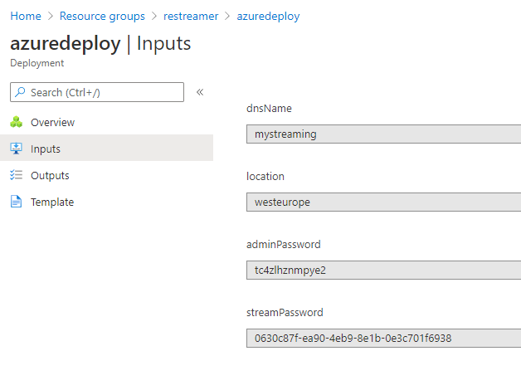Click the Inputs monitor icon
The height and width of the screenshot is (390, 521).
point(16,149)
